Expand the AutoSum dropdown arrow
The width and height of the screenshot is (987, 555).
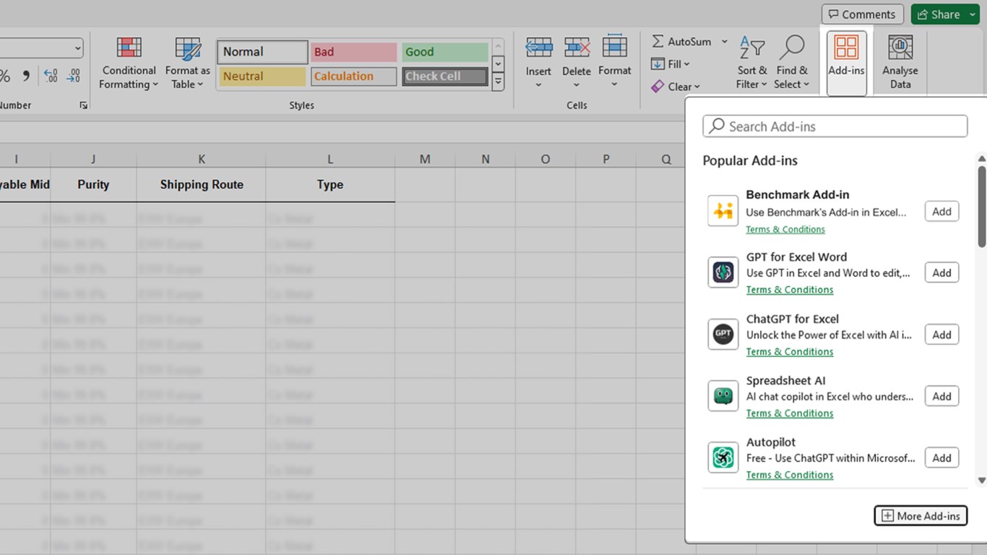(x=725, y=42)
